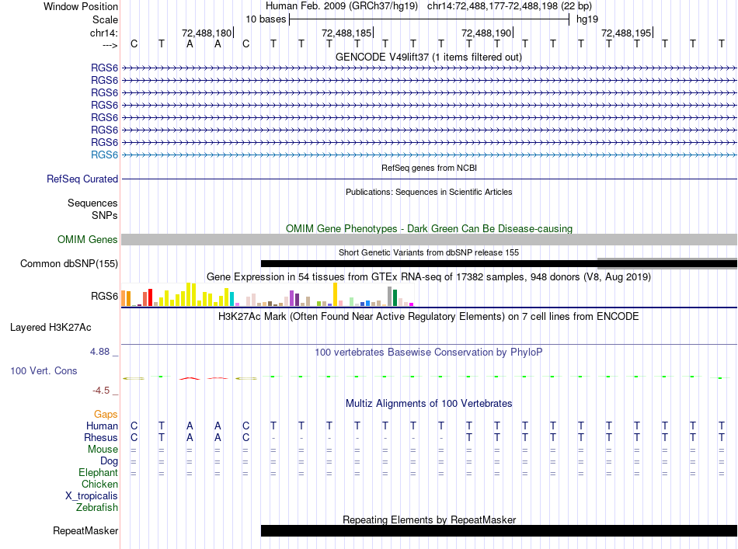The height and width of the screenshot is (549, 738).
Task: Click the '10 bases' scale bar
Action: click(430, 19)
